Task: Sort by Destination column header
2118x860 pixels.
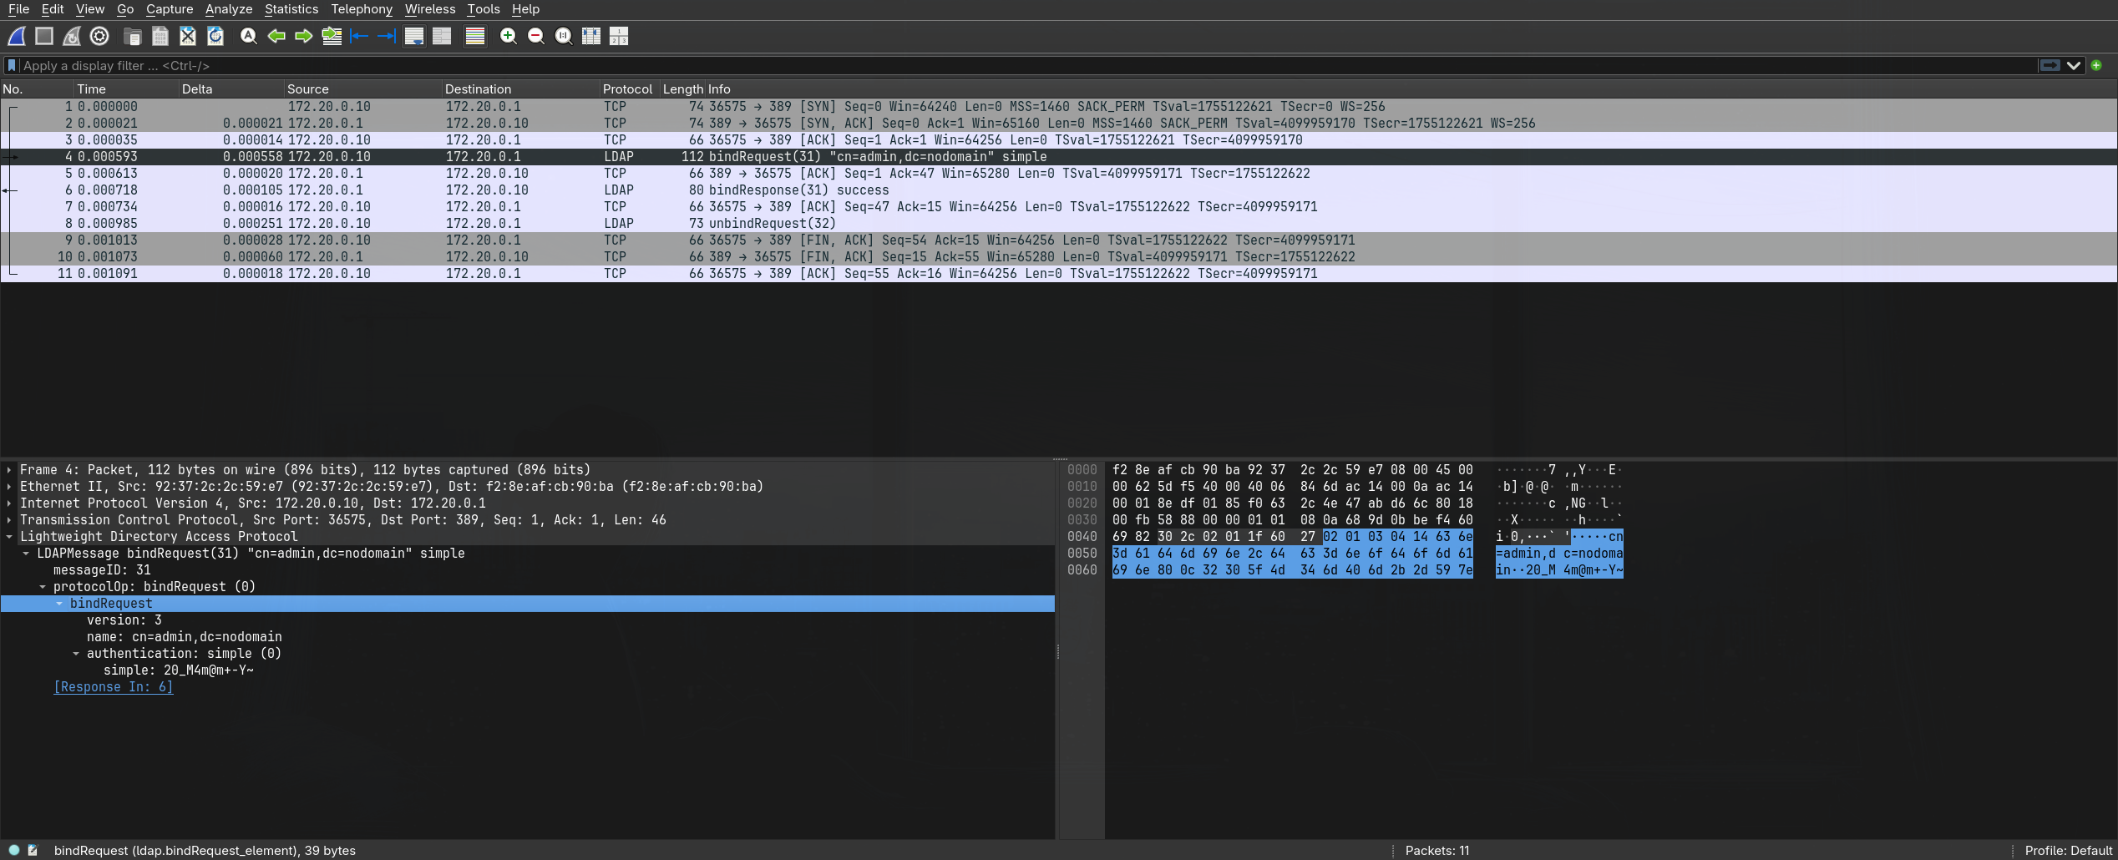Action: tap(521, 89)
